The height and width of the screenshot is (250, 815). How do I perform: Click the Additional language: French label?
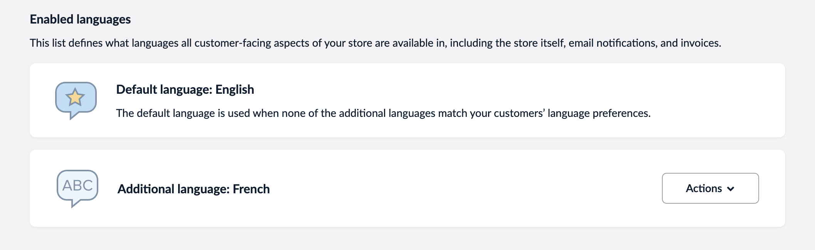click(x=194, y=189)
